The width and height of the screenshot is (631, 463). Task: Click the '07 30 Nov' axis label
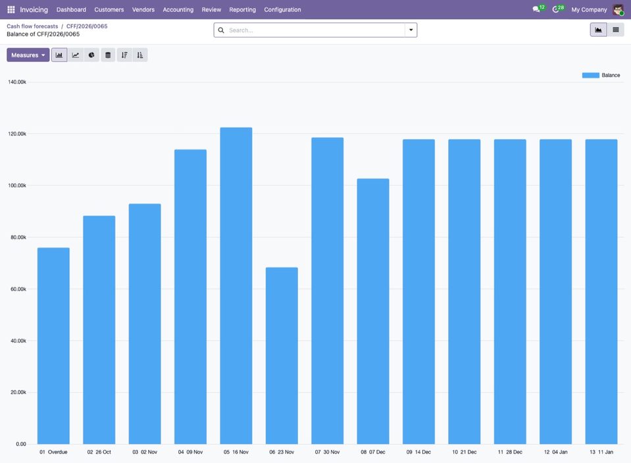click(327, 452)
